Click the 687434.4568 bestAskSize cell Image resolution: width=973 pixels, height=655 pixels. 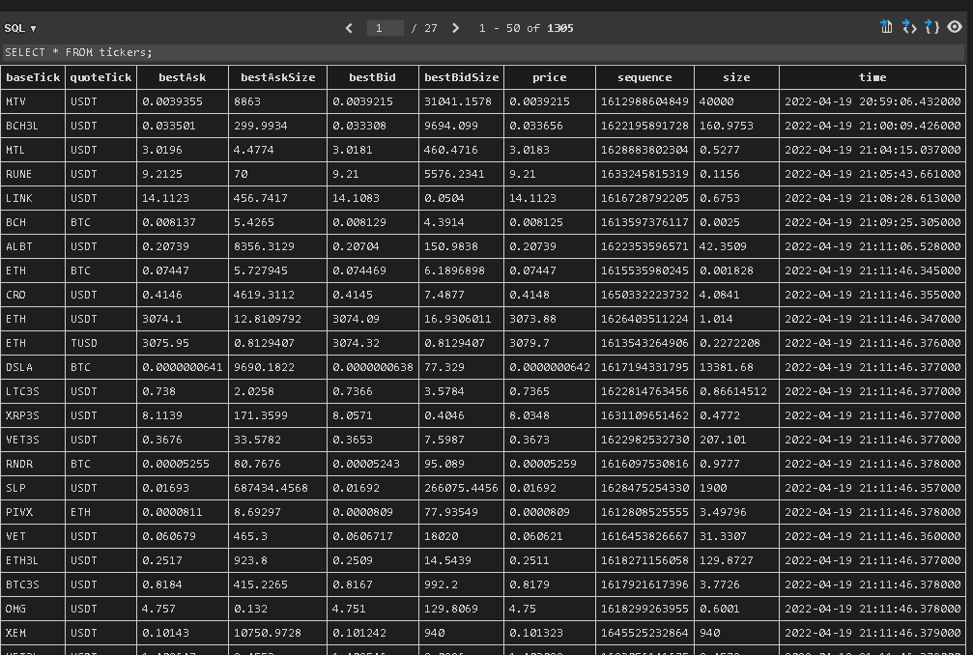[x=277, y=488]
